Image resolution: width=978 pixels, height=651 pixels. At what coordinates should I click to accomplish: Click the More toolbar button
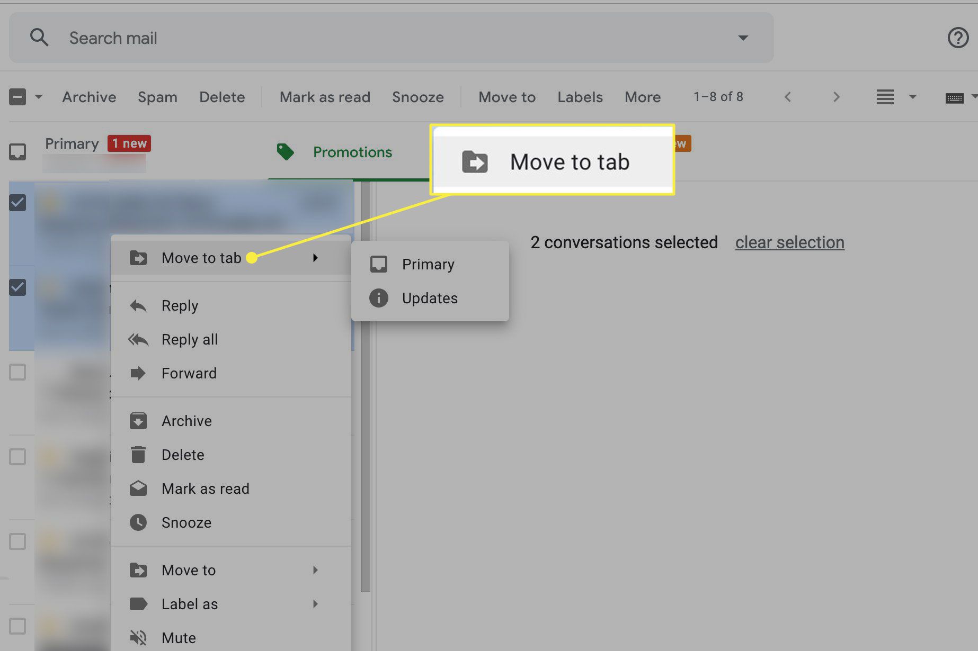pyautogui.click(x=643, y=97)
